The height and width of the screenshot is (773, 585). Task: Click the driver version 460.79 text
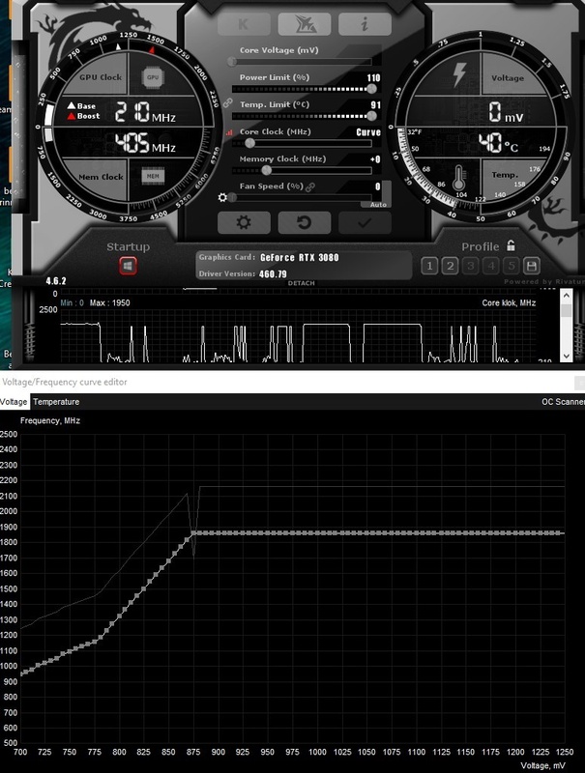point(273,274)
